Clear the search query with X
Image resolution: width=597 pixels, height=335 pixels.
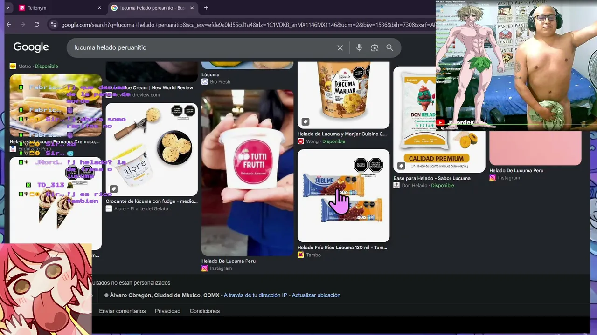pyautogui.click(x=340, y=48)
